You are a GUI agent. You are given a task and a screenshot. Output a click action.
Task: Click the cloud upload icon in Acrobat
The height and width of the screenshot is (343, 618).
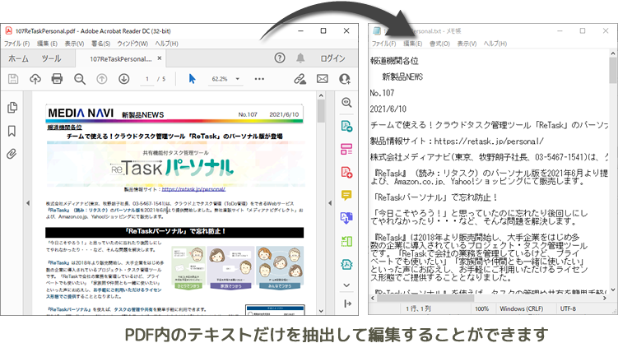[x=35, y=79]
